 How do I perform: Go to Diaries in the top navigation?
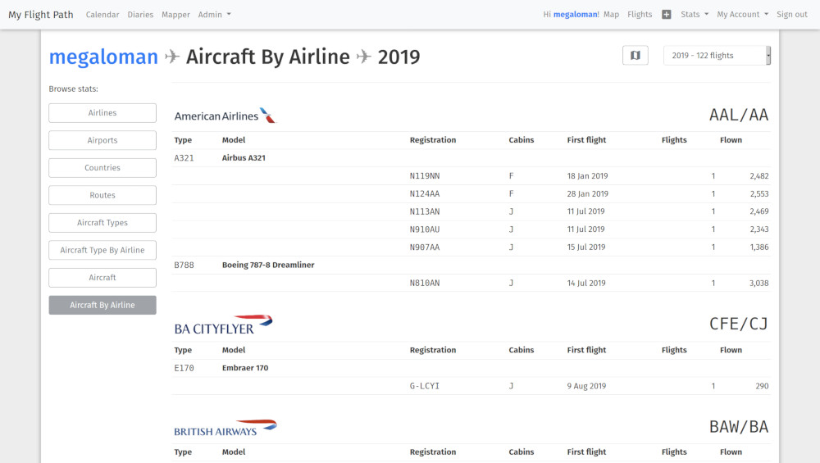[x=140, y=15]
